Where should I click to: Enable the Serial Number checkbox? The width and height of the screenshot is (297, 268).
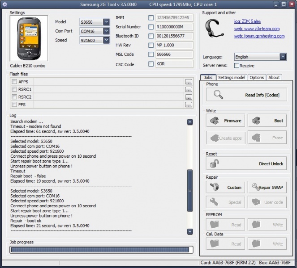151,27
